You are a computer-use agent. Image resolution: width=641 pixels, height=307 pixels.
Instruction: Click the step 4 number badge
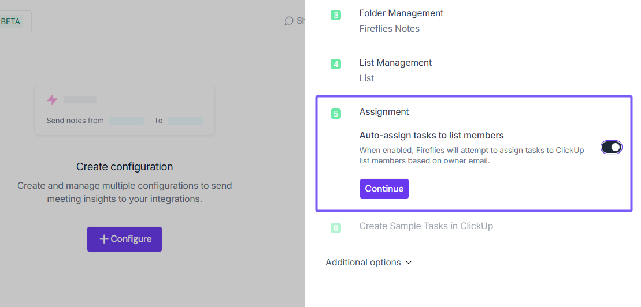coord(336,64)
